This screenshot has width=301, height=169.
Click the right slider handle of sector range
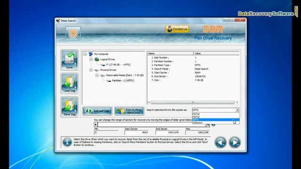pos(208,125)
